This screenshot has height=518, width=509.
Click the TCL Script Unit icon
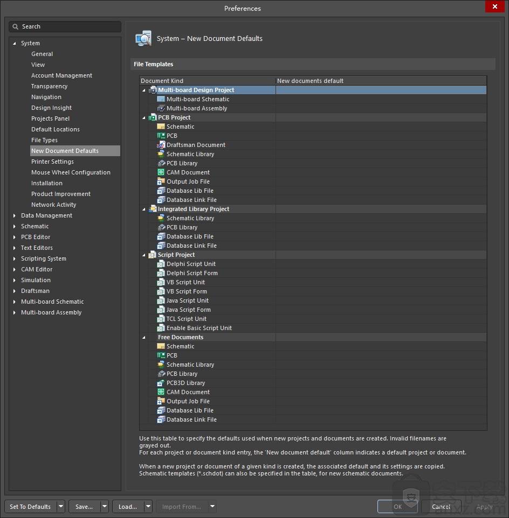coord(161,319)
